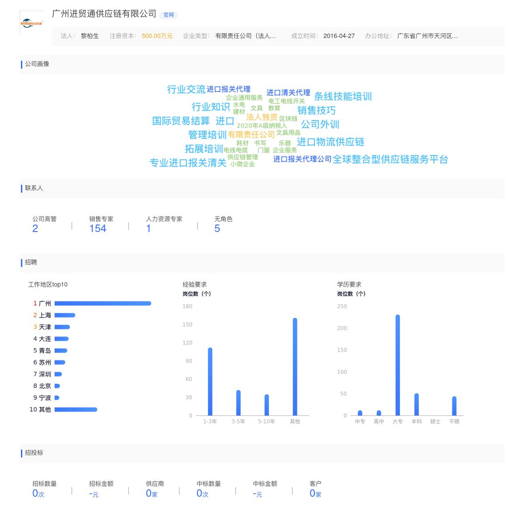The image size is (524, 519).
Task: Click the founding date 2016-04-27
Action: coord(339,36)
